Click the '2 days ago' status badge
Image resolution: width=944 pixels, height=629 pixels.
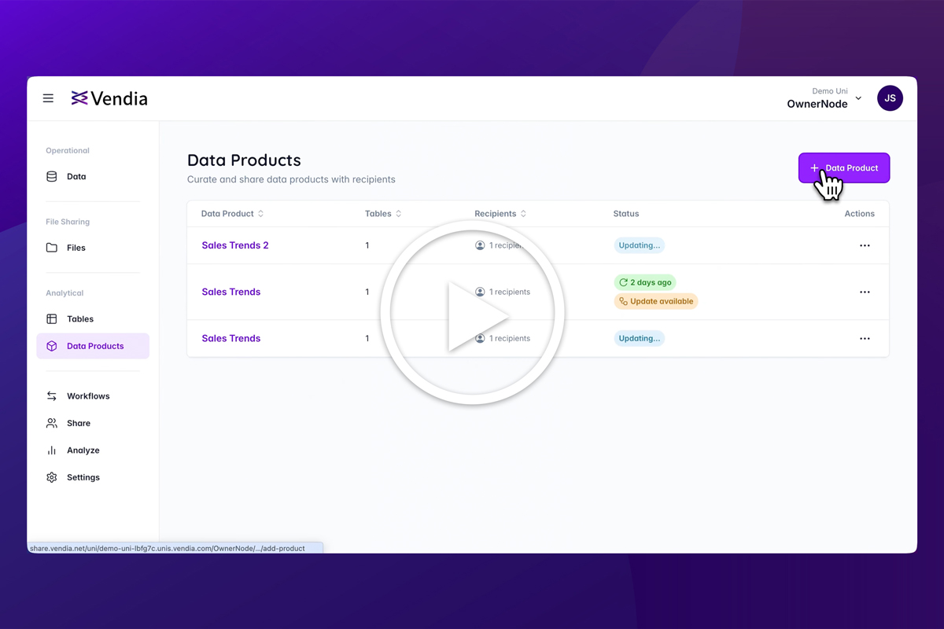click(x=645, y=282)
